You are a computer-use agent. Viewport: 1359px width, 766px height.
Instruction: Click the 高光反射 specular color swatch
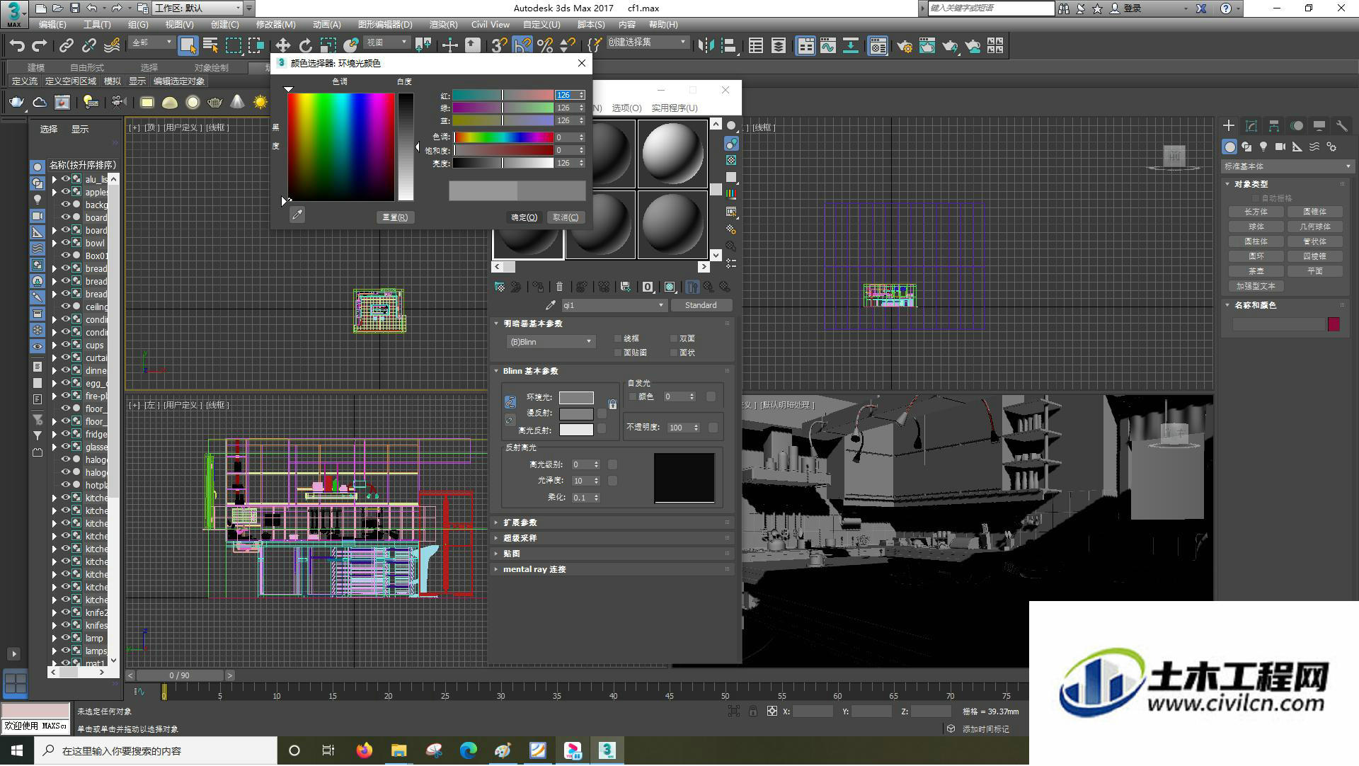(x=576, y=430)
